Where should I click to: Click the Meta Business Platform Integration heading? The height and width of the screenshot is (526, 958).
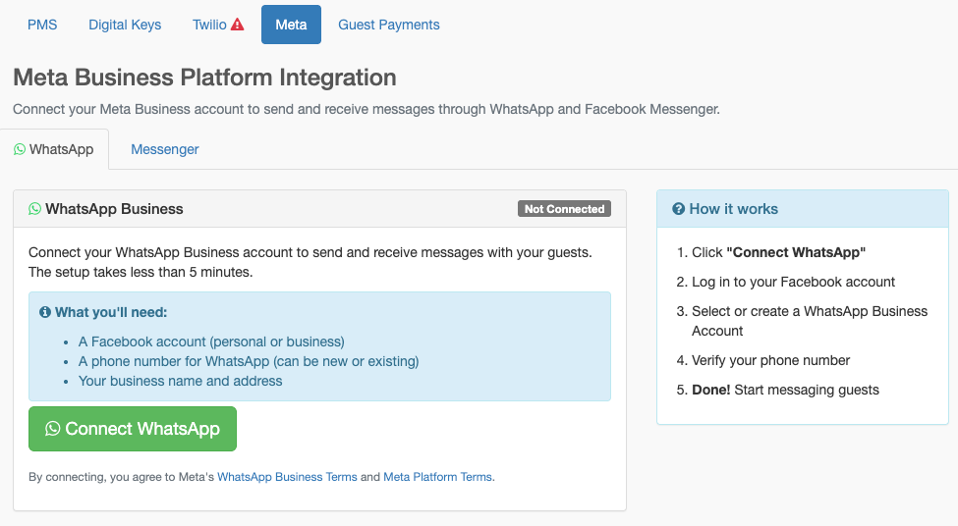point(204,78)
